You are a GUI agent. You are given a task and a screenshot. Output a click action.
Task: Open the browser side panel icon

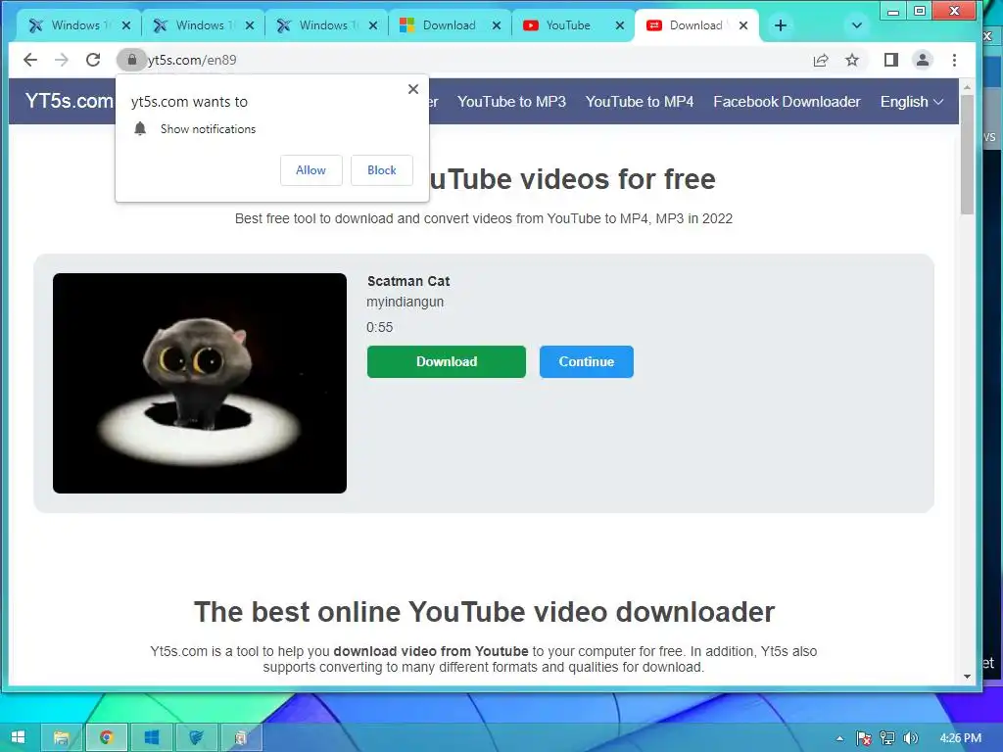click(891, 60)
